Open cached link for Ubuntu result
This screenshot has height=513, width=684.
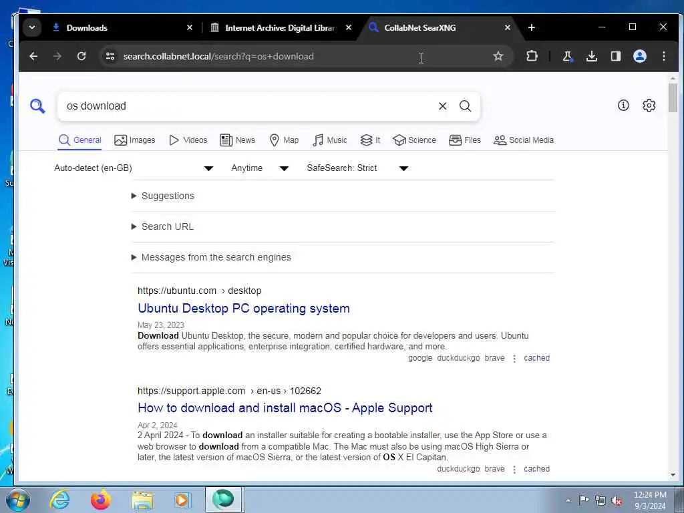coord(536,358)
